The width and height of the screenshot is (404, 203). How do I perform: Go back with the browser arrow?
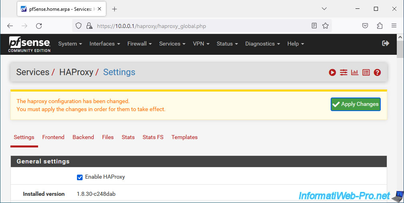[10, 26]
